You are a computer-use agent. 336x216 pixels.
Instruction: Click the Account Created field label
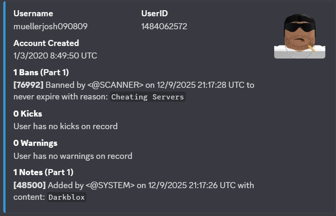point(46,43)
